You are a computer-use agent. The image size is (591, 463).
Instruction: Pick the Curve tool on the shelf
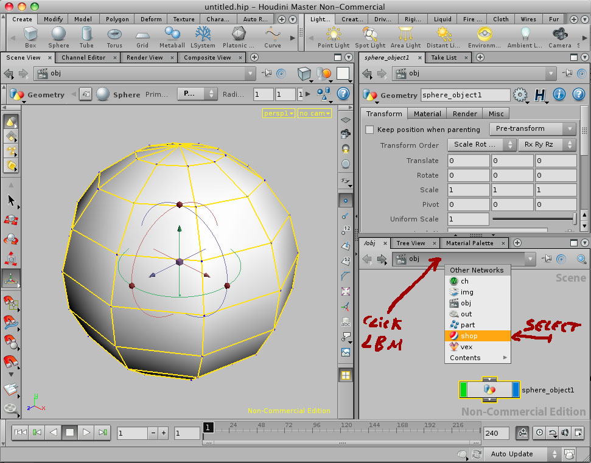(272, 37)
